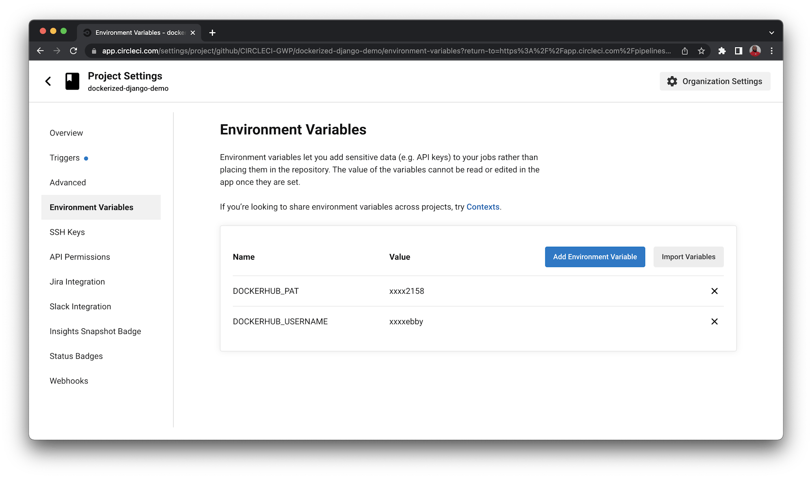Click the lock icon in the address bar
The image size is (812, 478).
click(93, 51)
